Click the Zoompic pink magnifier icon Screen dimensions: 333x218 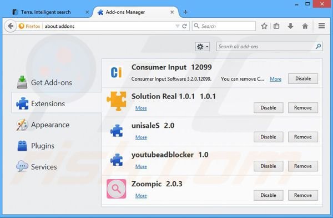tap(117, 189)
